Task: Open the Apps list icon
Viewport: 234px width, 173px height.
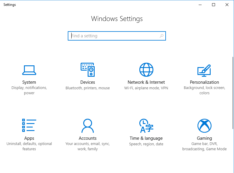Action: (x=29, y=125)
